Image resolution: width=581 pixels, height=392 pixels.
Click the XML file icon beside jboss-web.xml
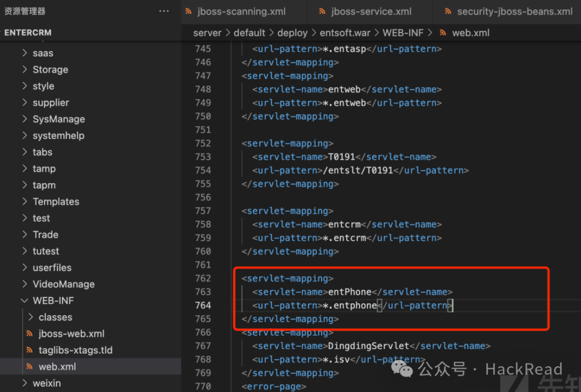coord(29,333)
